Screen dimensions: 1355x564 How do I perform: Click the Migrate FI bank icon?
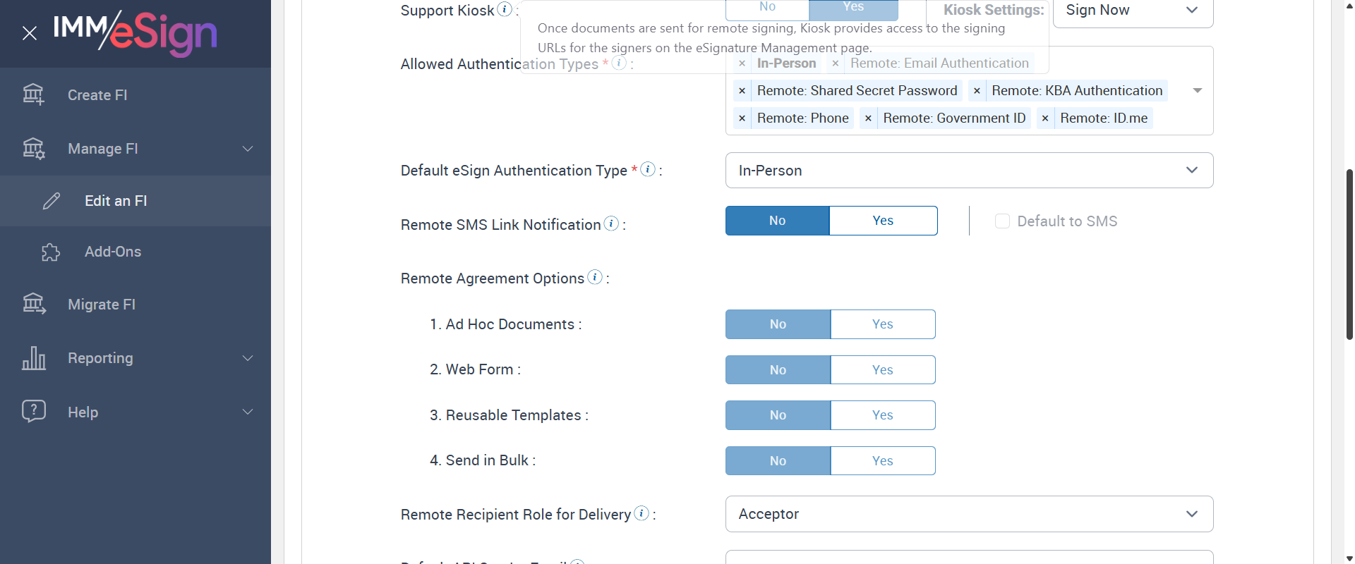click(x=34, y=304)
